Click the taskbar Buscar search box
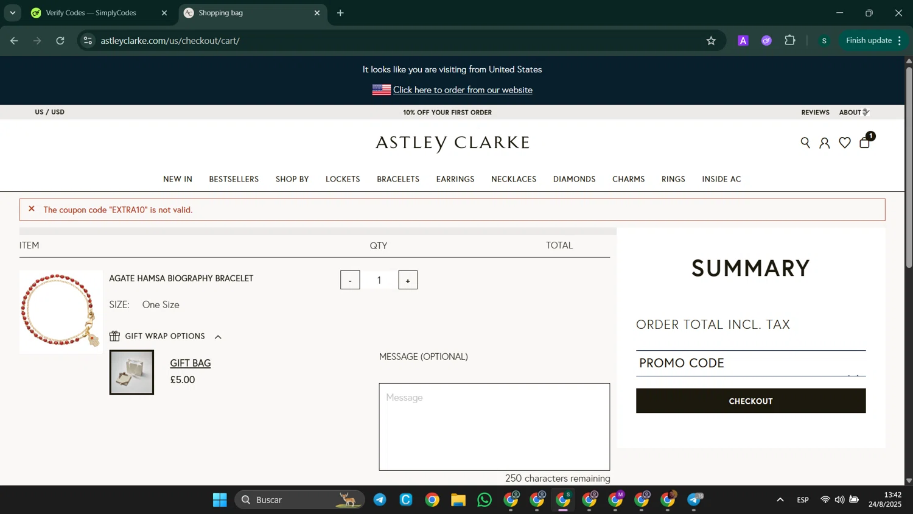 299,500
